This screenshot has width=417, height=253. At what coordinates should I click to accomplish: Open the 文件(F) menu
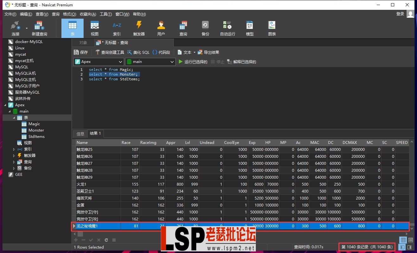point(10,14)
